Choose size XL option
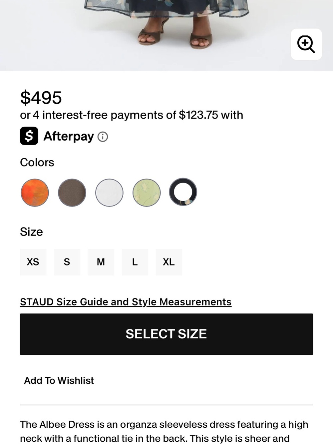Screen dimensions: 333x444 [x=169, y=262]
